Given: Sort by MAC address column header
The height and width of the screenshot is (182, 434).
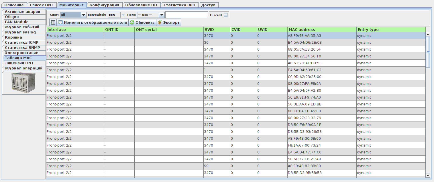Looking at the screenshot, I should click(x=322, y=29).
